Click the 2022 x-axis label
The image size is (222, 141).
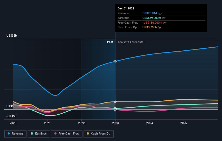tap(81, 123)
